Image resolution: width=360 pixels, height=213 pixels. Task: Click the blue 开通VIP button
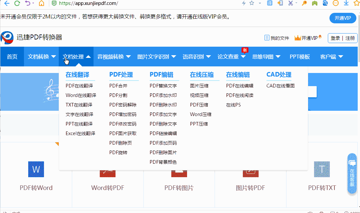point(343,18)
